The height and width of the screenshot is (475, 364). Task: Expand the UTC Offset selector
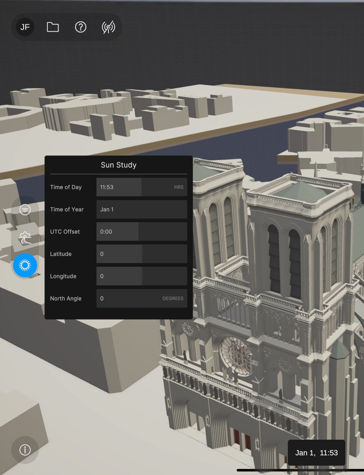click(x=142, y=232)
